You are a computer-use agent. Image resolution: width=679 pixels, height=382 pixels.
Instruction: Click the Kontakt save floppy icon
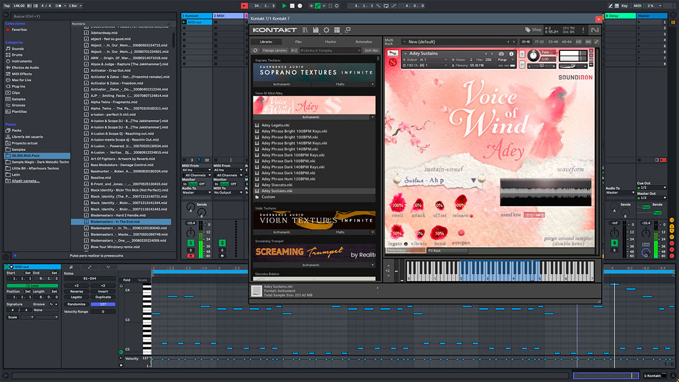coord(316,29)
